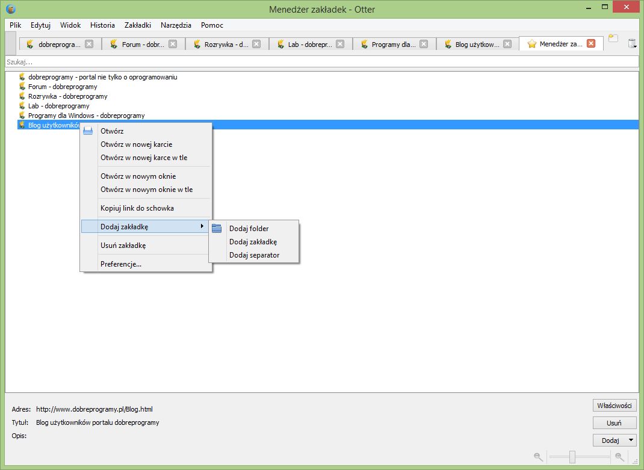
Task: Click favicon of Forum - dobreprogramy bookmark
Action: (x=22, y=86)
